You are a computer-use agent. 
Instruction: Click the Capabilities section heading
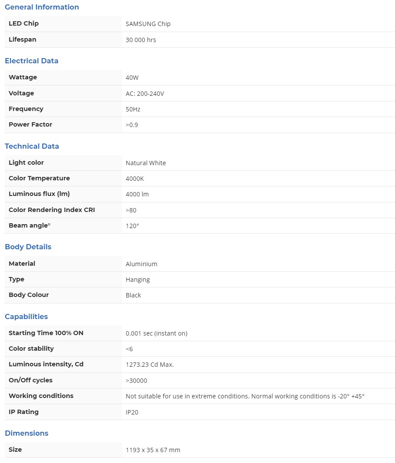click(x=26, y=316)
